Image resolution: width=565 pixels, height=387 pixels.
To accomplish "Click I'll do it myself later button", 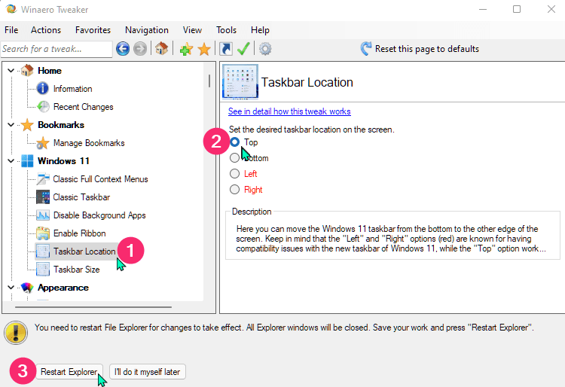I will point(148,371).
